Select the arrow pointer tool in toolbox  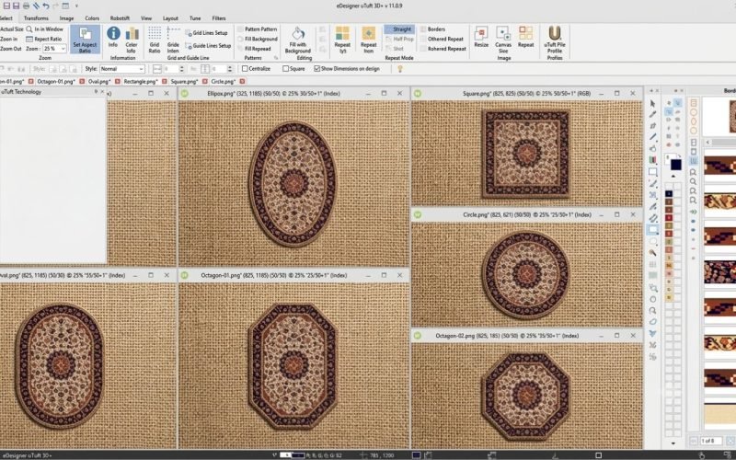(652, 103)
